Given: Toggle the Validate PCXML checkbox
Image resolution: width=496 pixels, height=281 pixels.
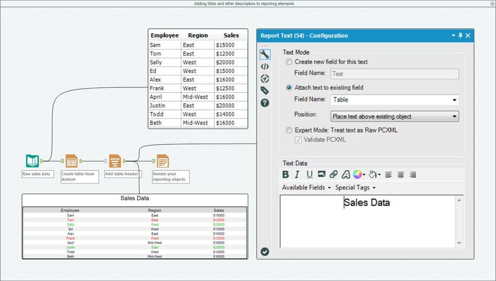Looking at the screenshot, I should click(298, 140).
